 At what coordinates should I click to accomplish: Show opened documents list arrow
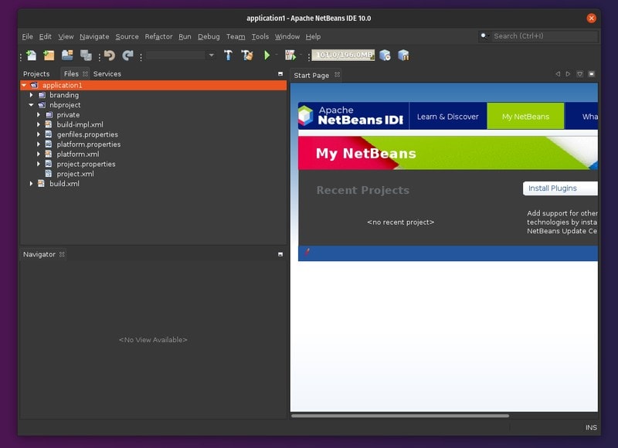(580, 74)
